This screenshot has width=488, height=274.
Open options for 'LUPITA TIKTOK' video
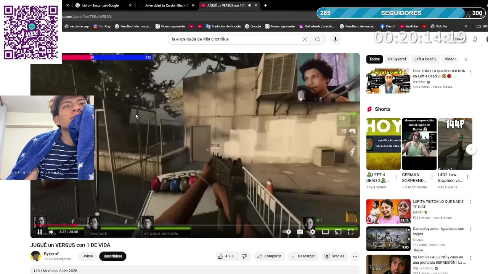pyautogui.click(x=470, y=202)
